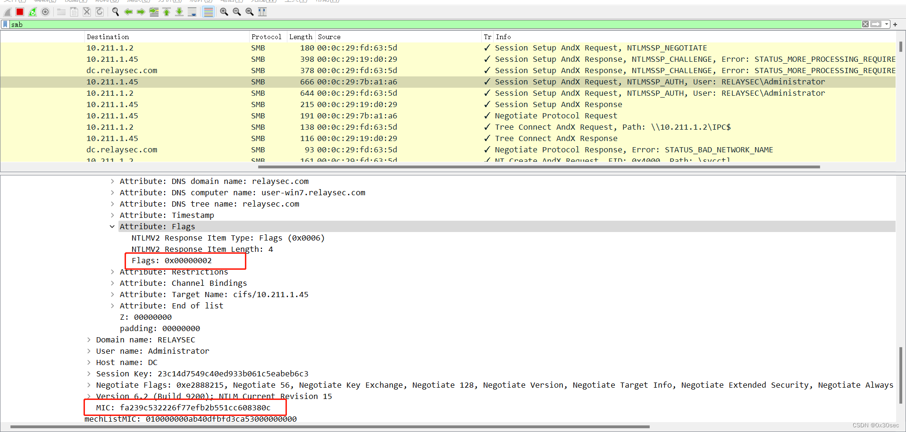Screen dimensions: 906x432
Task: Sort packets by Protocol column
Action: pyautogui.click(x=268, y=37)
